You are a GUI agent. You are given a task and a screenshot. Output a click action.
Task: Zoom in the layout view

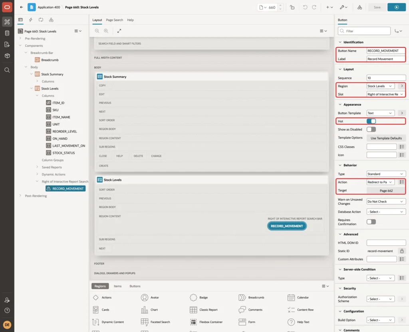click(106, 31)
